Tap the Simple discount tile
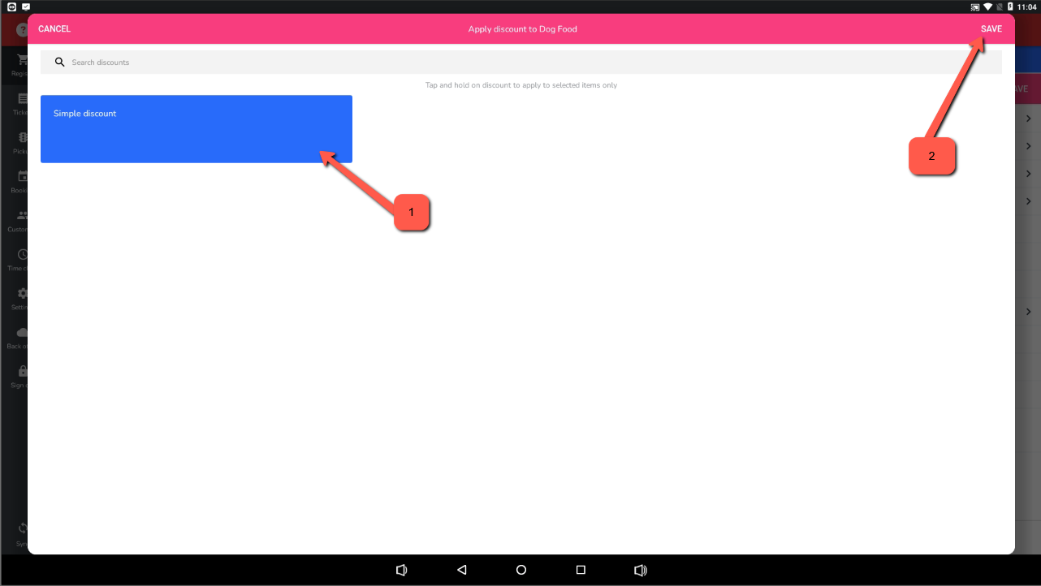The width and height of the screenshot is (1041, 586). (x=196, y=129)
